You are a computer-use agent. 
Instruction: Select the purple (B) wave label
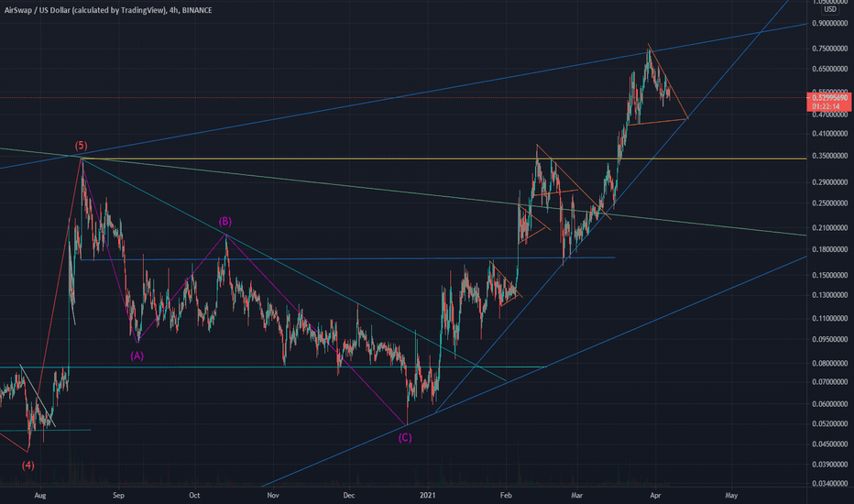click(x=224, y=221)
